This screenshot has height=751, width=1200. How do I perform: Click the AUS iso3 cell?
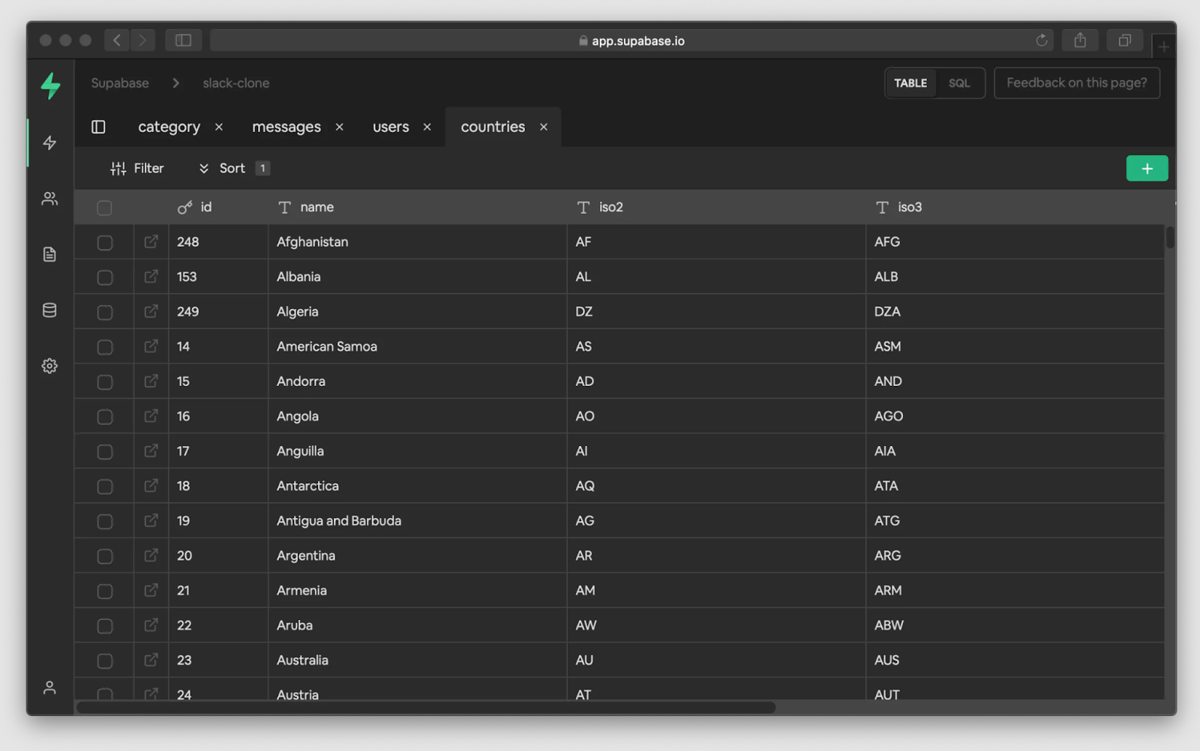coord(1015,660)
